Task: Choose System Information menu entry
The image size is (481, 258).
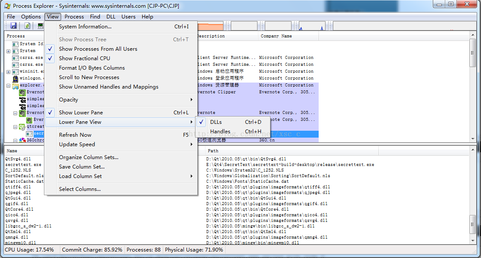Action: point(121,27)
